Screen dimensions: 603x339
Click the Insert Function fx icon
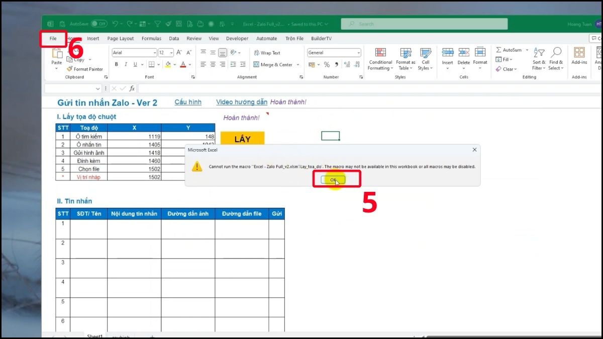pos(132,88)
